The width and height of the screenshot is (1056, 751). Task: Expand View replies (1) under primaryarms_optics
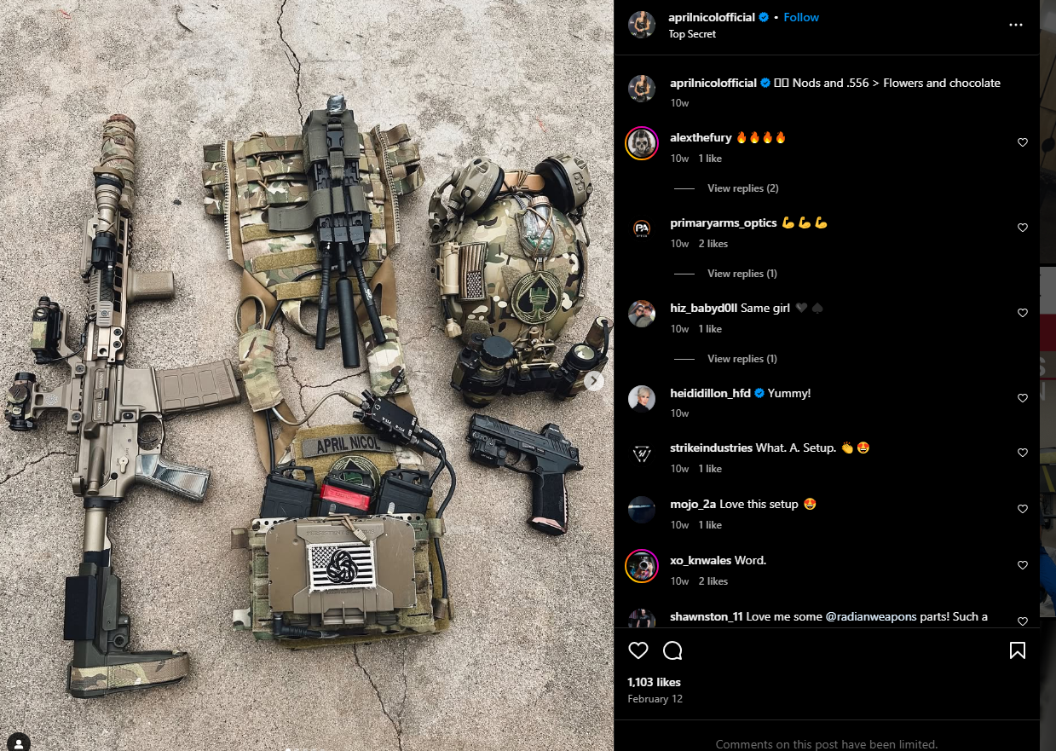pyautogui.click(x=742, y=274)
